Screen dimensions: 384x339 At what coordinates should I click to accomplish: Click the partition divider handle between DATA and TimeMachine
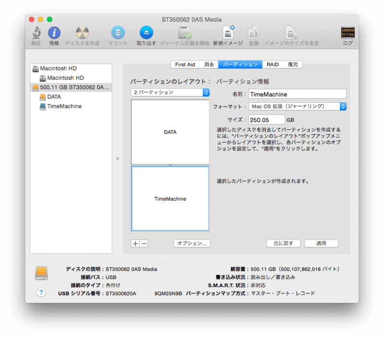pyautogui.click(x=170, y=165)
